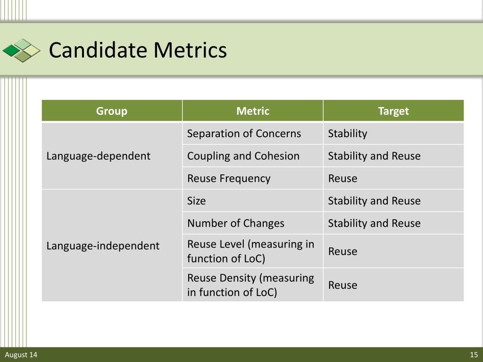The height and width of the screenshot is (362, 483).
Task: Click the Metric column header
Action: click(x=253, y=110)
